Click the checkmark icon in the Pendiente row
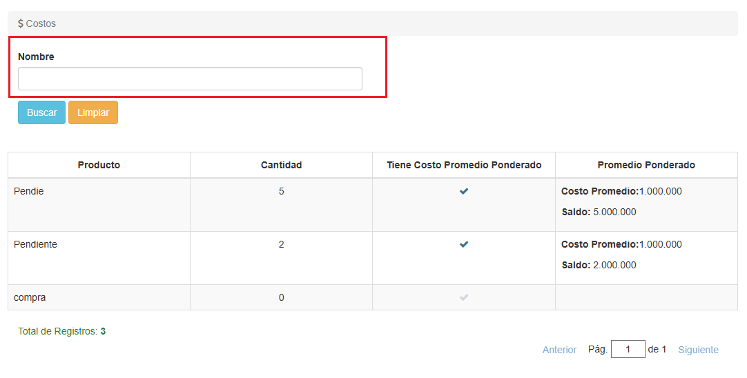The height and width of the screenshot is (378, 747). pos(464,245)
